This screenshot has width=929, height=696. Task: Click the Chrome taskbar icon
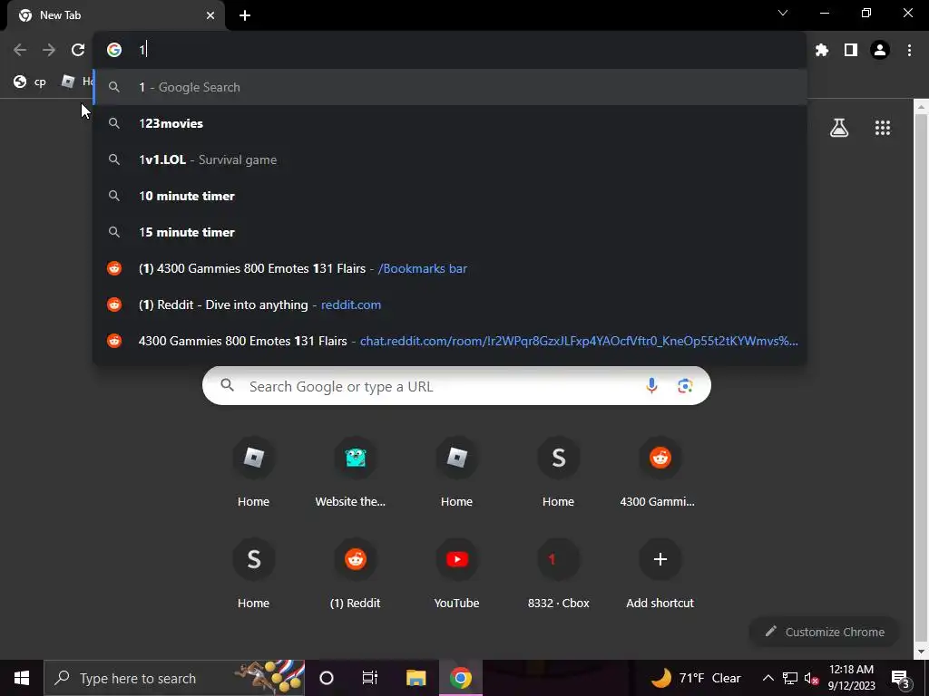(460, 678)
